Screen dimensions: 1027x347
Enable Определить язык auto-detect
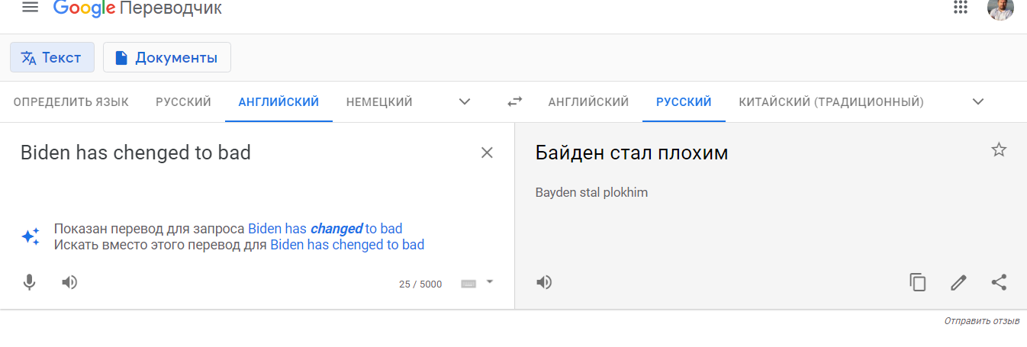pyautogui.click(x=71, y=101)
